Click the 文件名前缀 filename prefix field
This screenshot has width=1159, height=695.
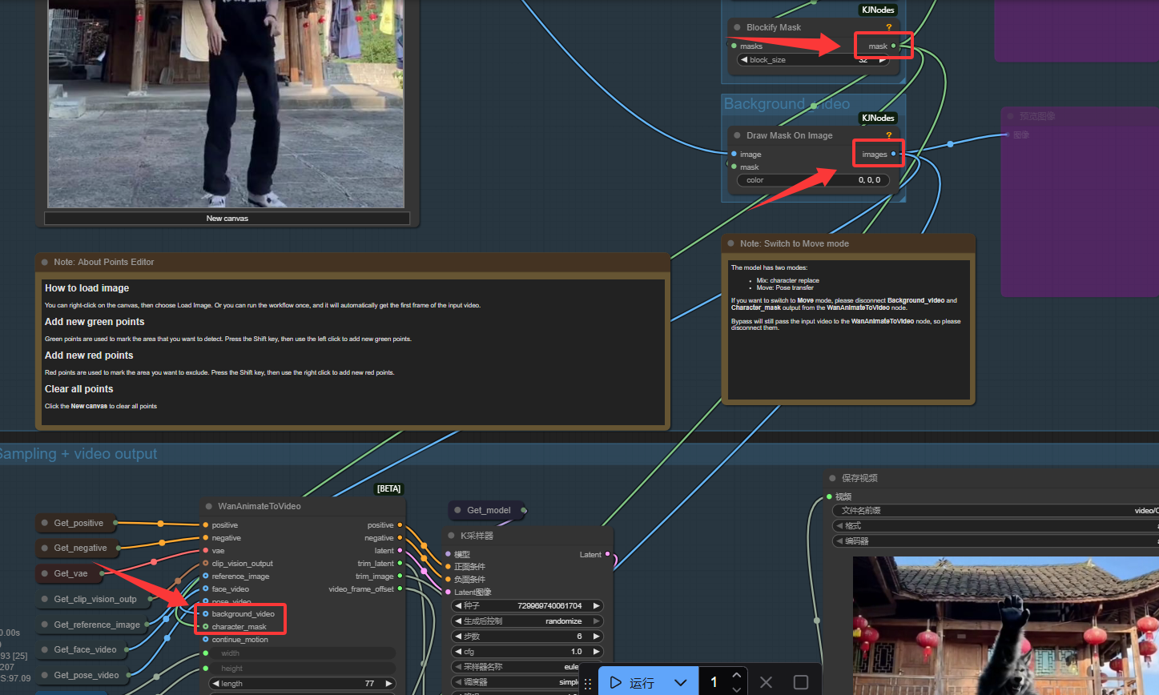[996, 511]
